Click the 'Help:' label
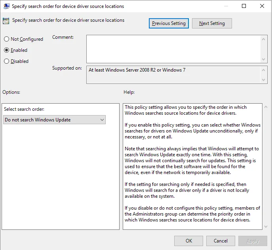Viewport: 272px width, 250px height. tap(129, 92)
